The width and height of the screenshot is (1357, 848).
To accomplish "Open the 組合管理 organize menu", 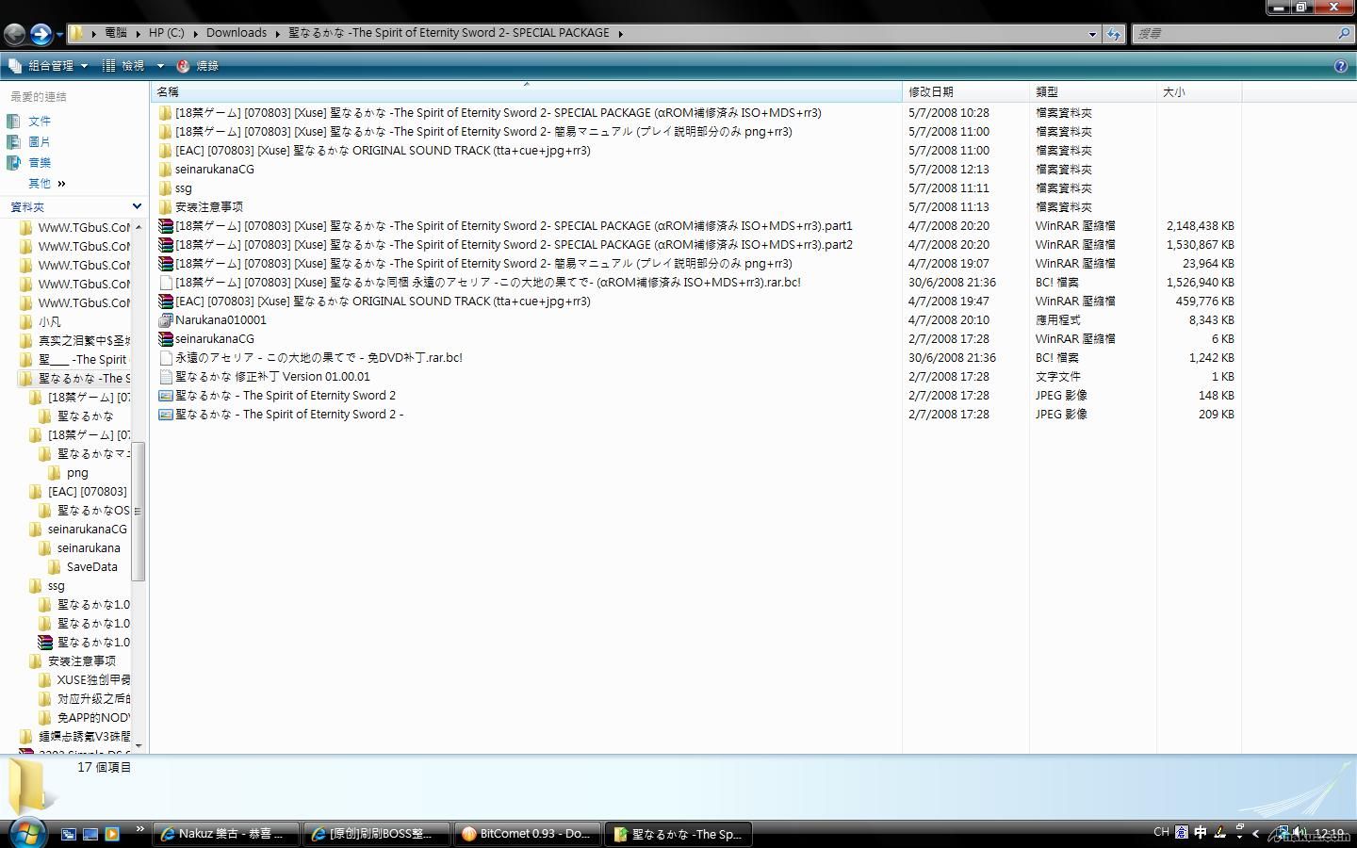I will [48, 66].
